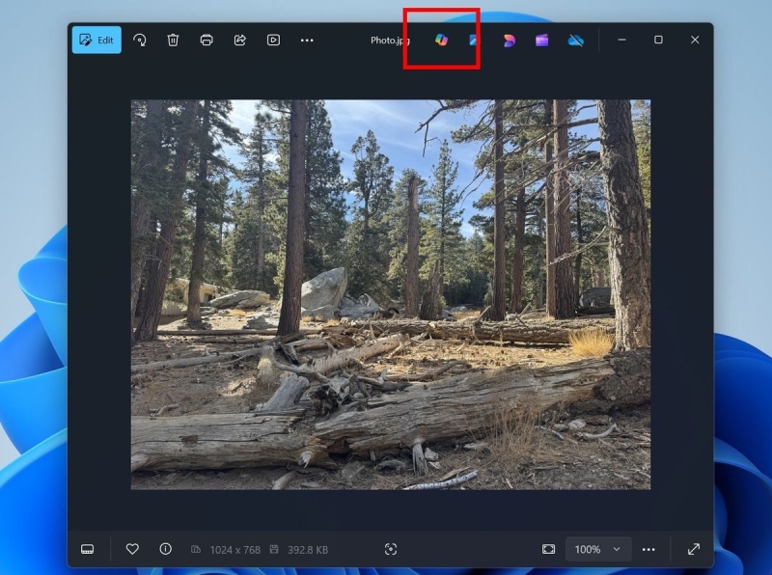Open the 100% zoom level dropdown

coord(597,549)
